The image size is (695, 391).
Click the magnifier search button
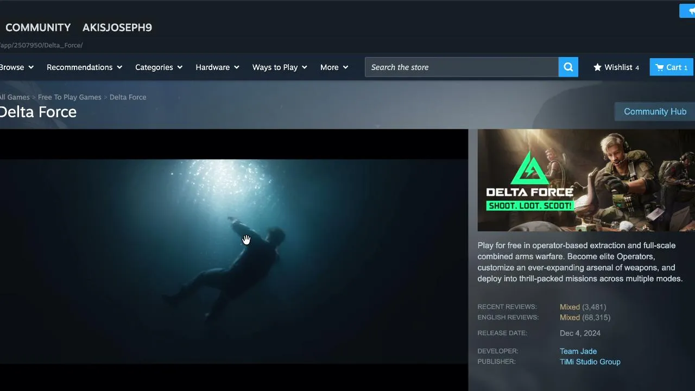[x=568, y=67]
